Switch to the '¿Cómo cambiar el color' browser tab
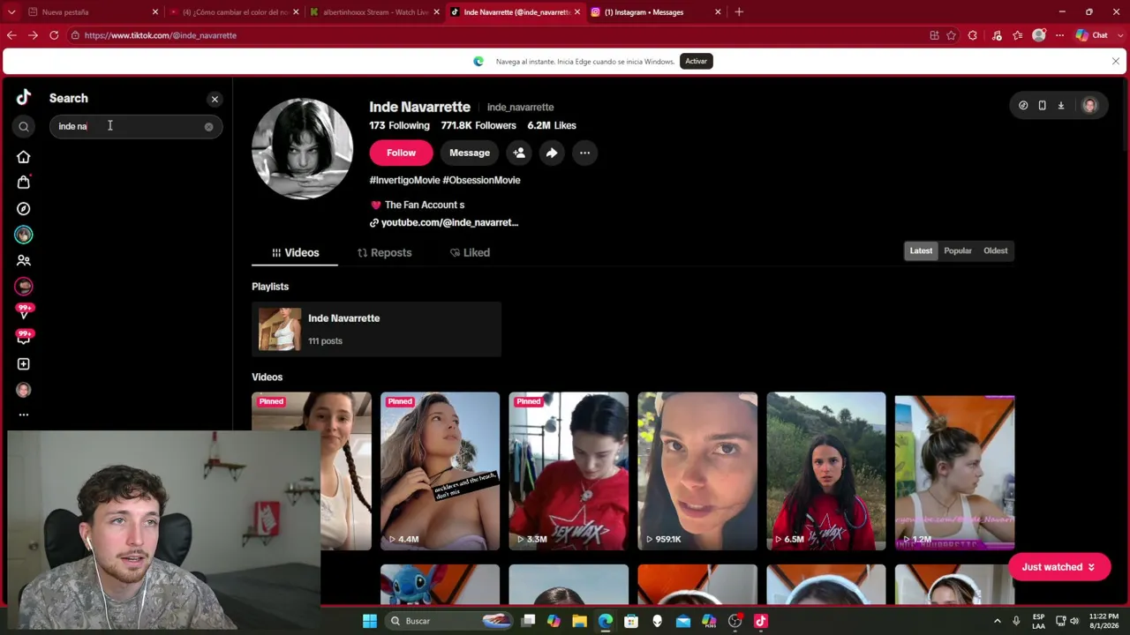Viewport: 1130px width, 635px height. (235, 12)
